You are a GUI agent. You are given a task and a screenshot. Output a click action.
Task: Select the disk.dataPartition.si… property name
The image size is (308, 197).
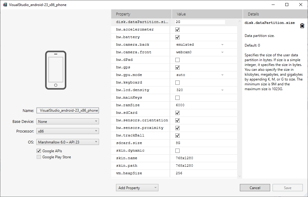click(142, 22)
